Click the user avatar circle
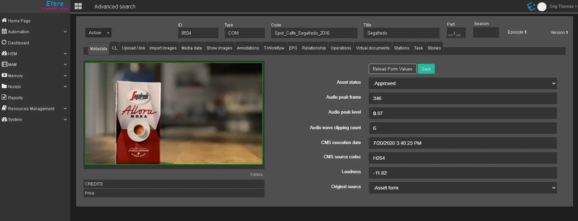 [x=542, y=7]
